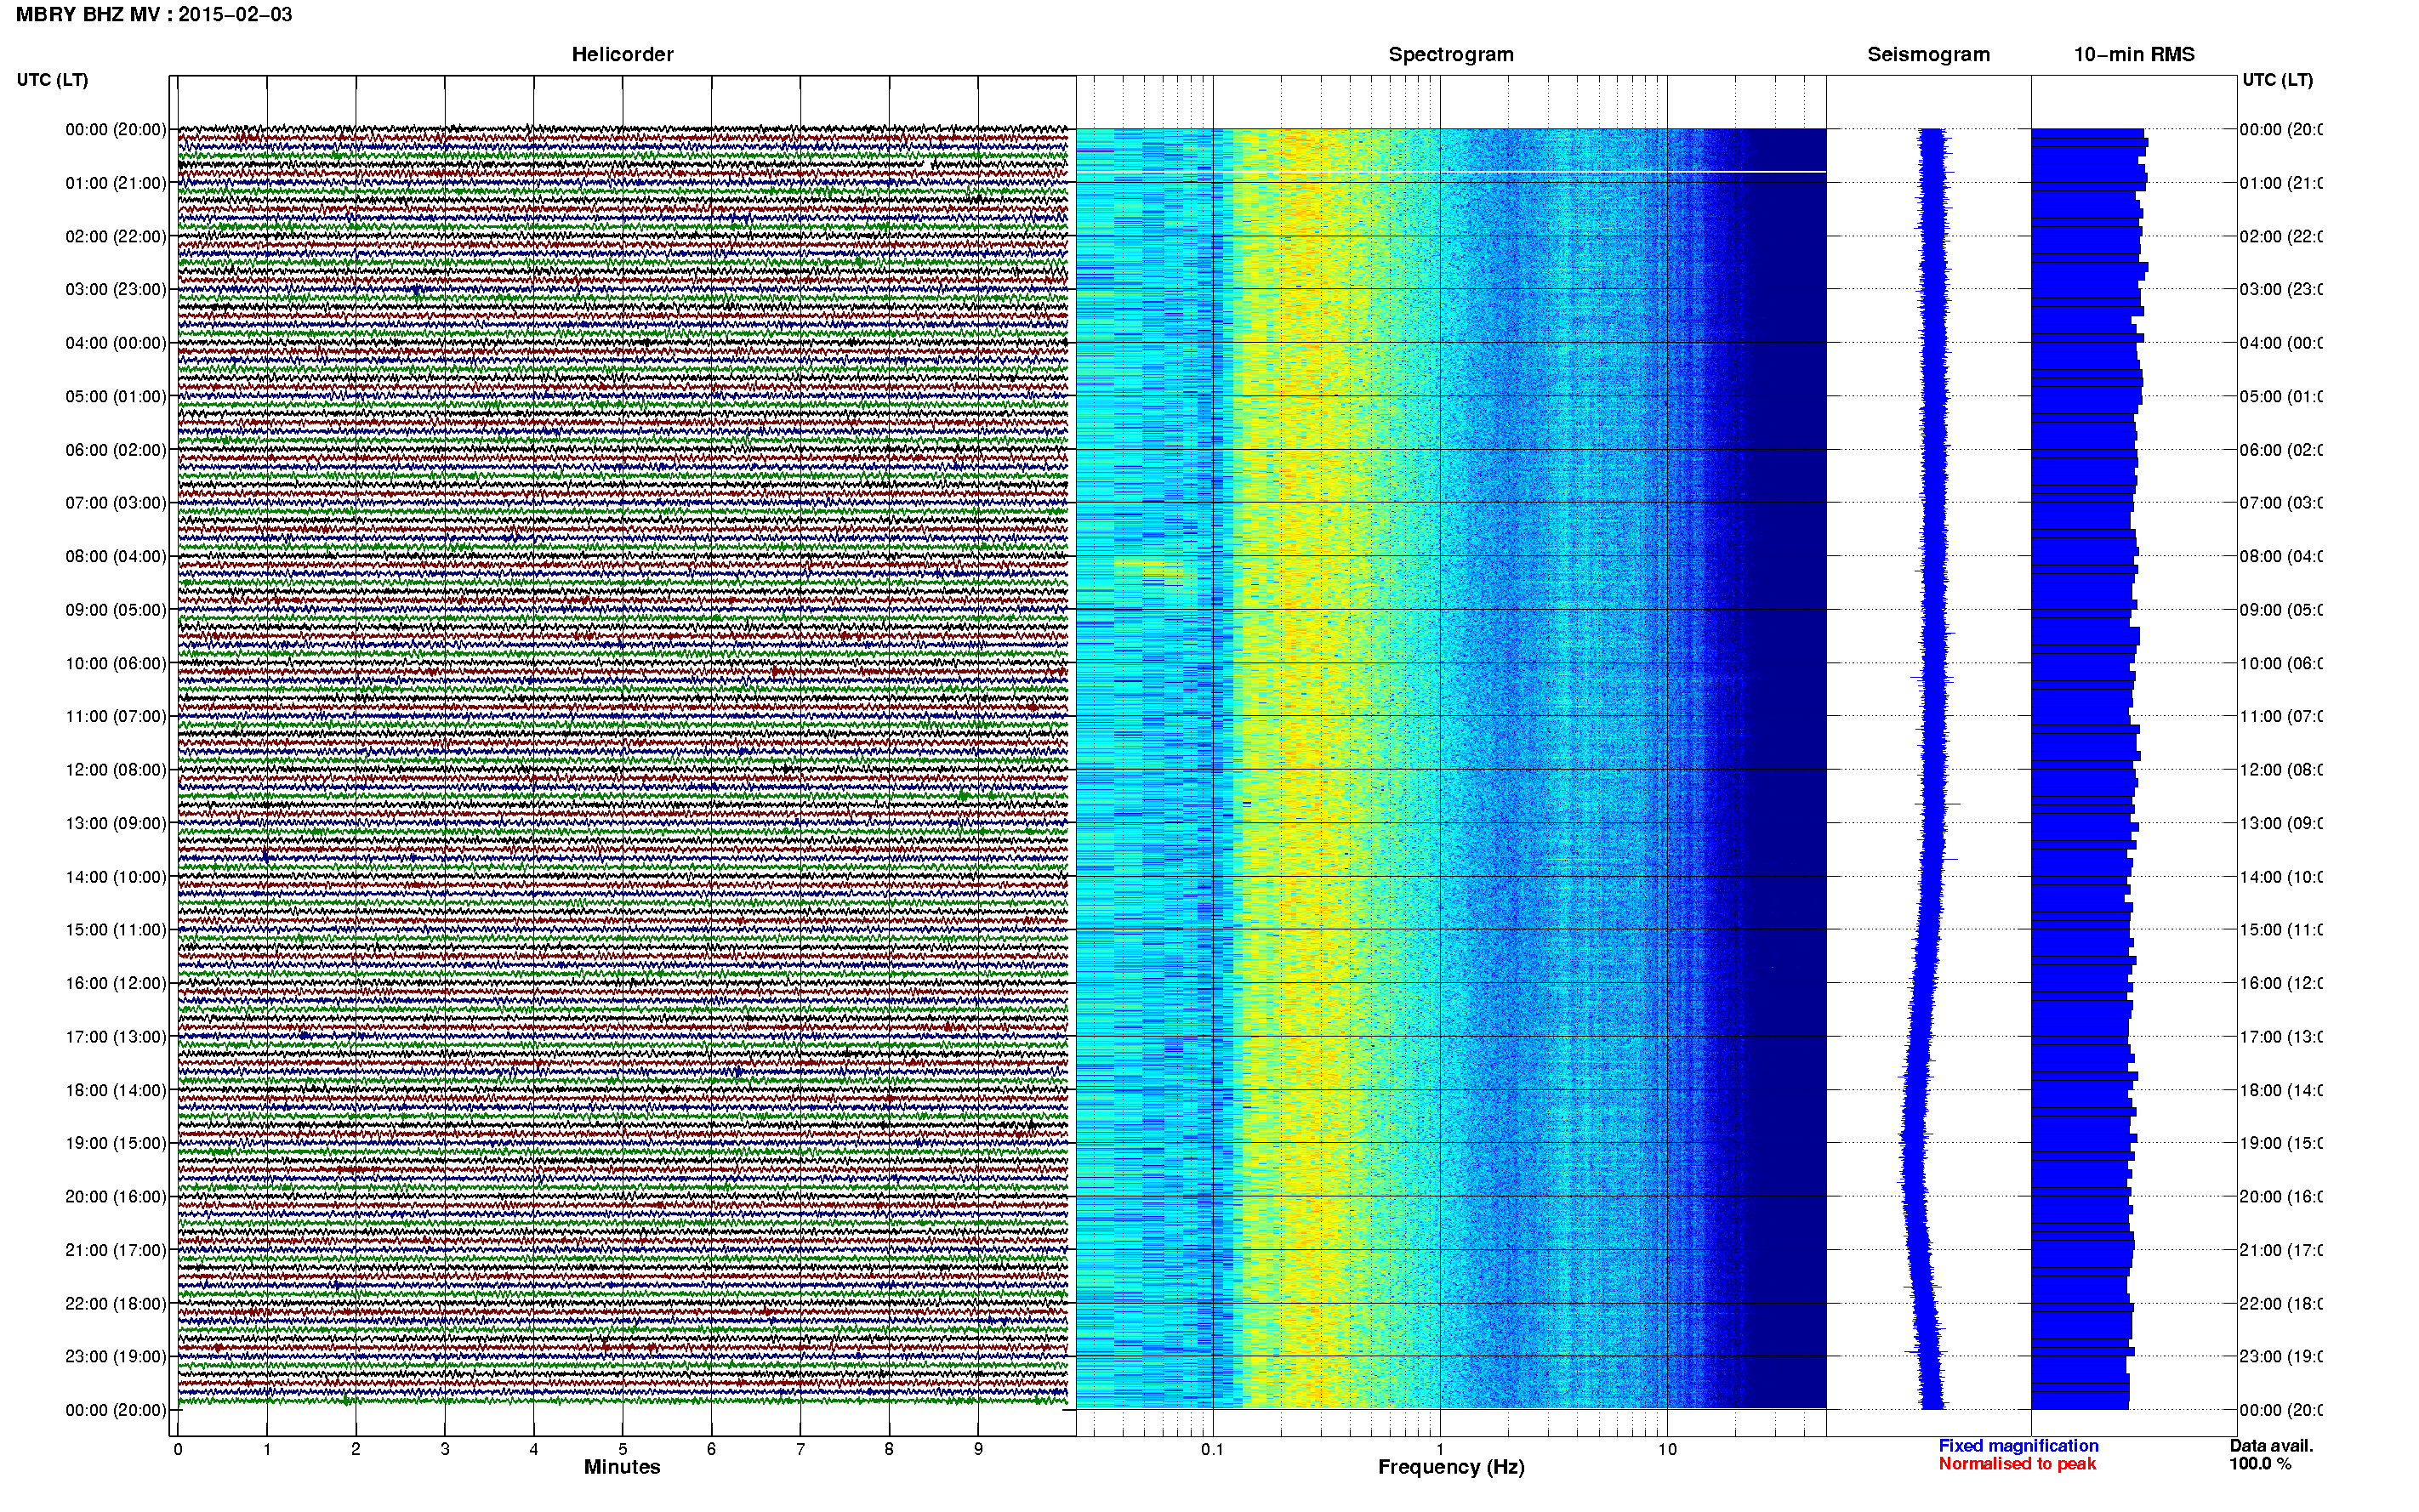Click left axis time label 19:00 (15:00)
2419x1512 pixels.
116,1143
